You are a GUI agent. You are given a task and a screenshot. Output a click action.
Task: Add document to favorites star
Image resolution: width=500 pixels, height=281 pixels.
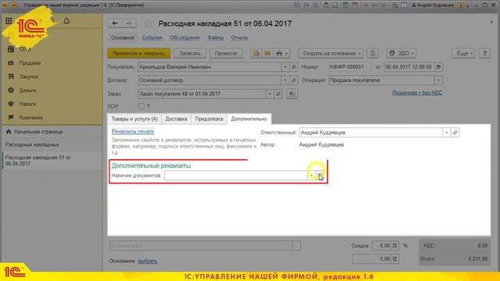(x=148, y=23)
